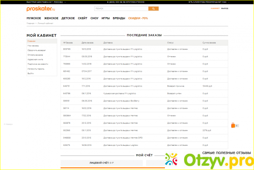Open Подписка на новости in the sidebar
This screenshot has height=170, width=254.
pos(38,64)
